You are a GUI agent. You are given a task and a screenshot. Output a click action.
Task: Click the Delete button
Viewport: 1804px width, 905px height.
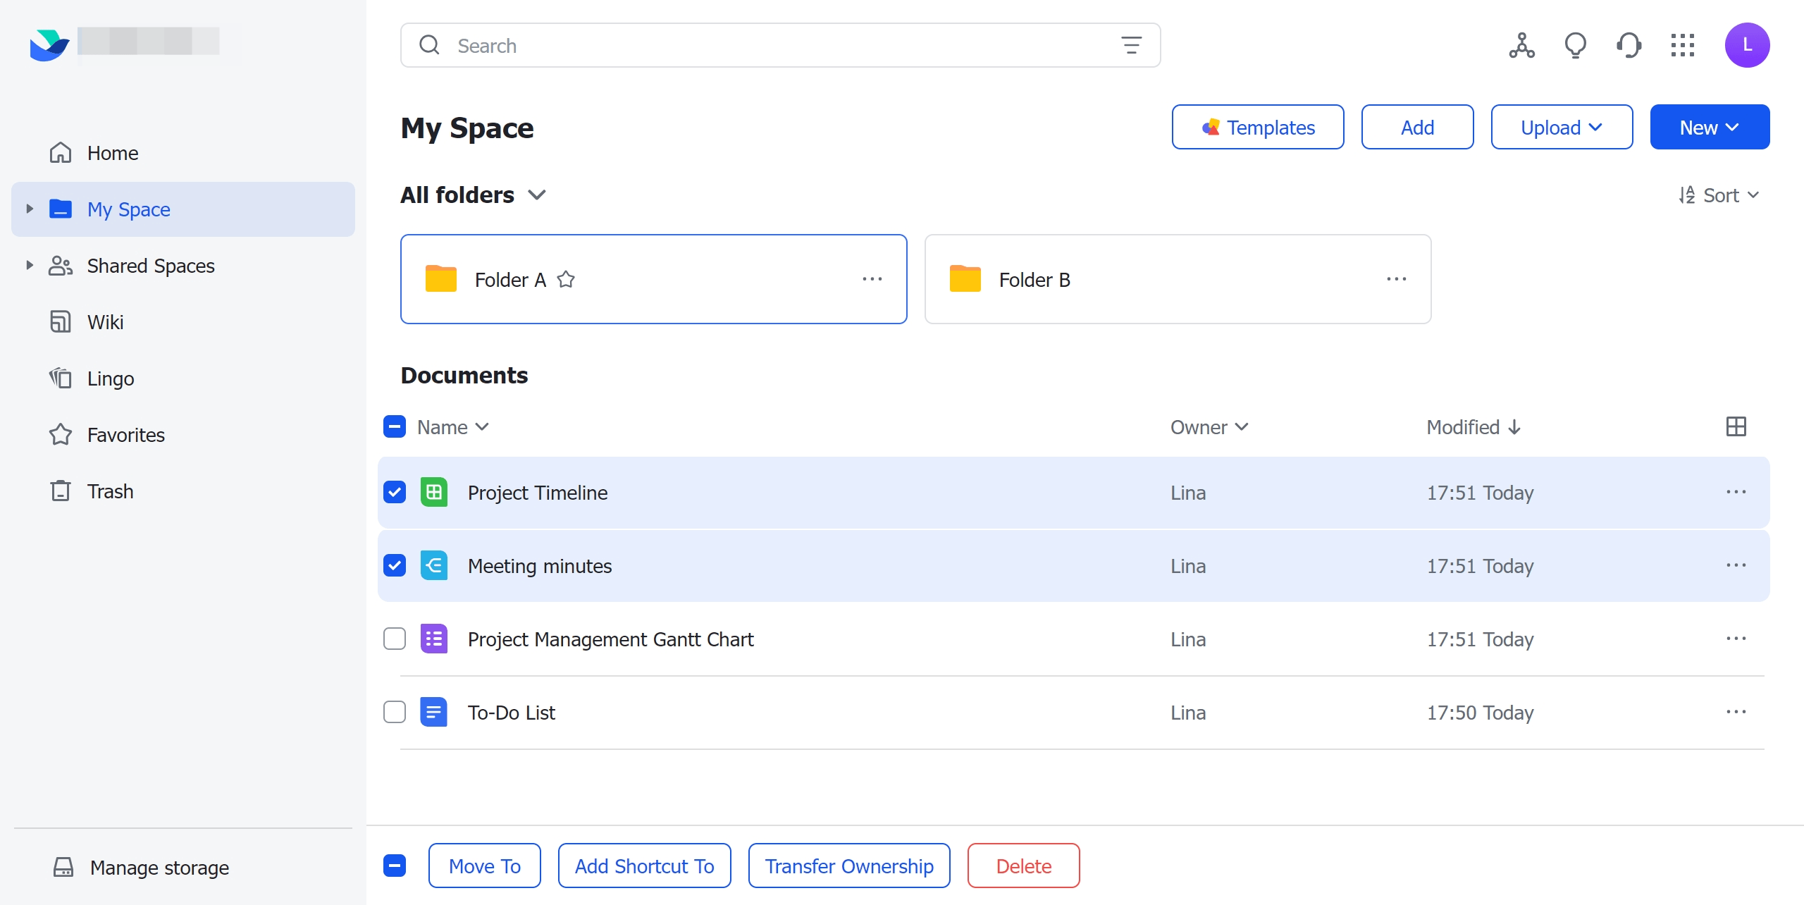click(1023, 866)
